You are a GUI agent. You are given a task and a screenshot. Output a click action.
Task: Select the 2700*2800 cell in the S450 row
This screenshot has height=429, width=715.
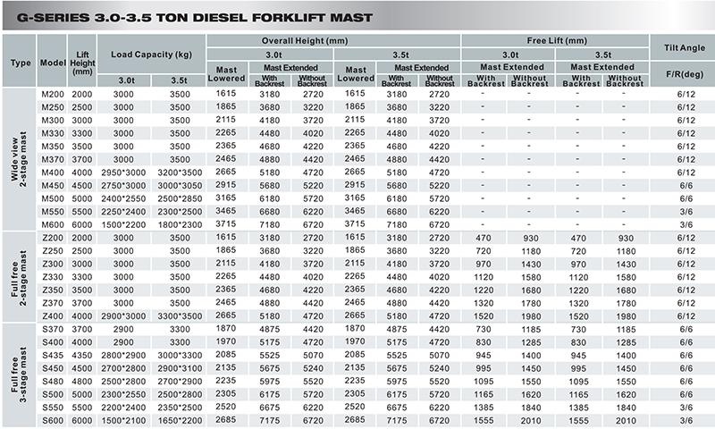click(x=123, y=369)
